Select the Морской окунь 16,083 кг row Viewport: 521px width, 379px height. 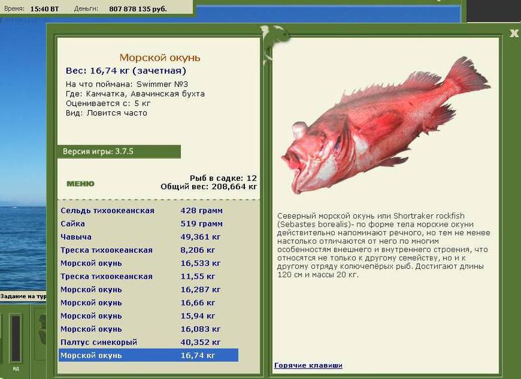148,329
